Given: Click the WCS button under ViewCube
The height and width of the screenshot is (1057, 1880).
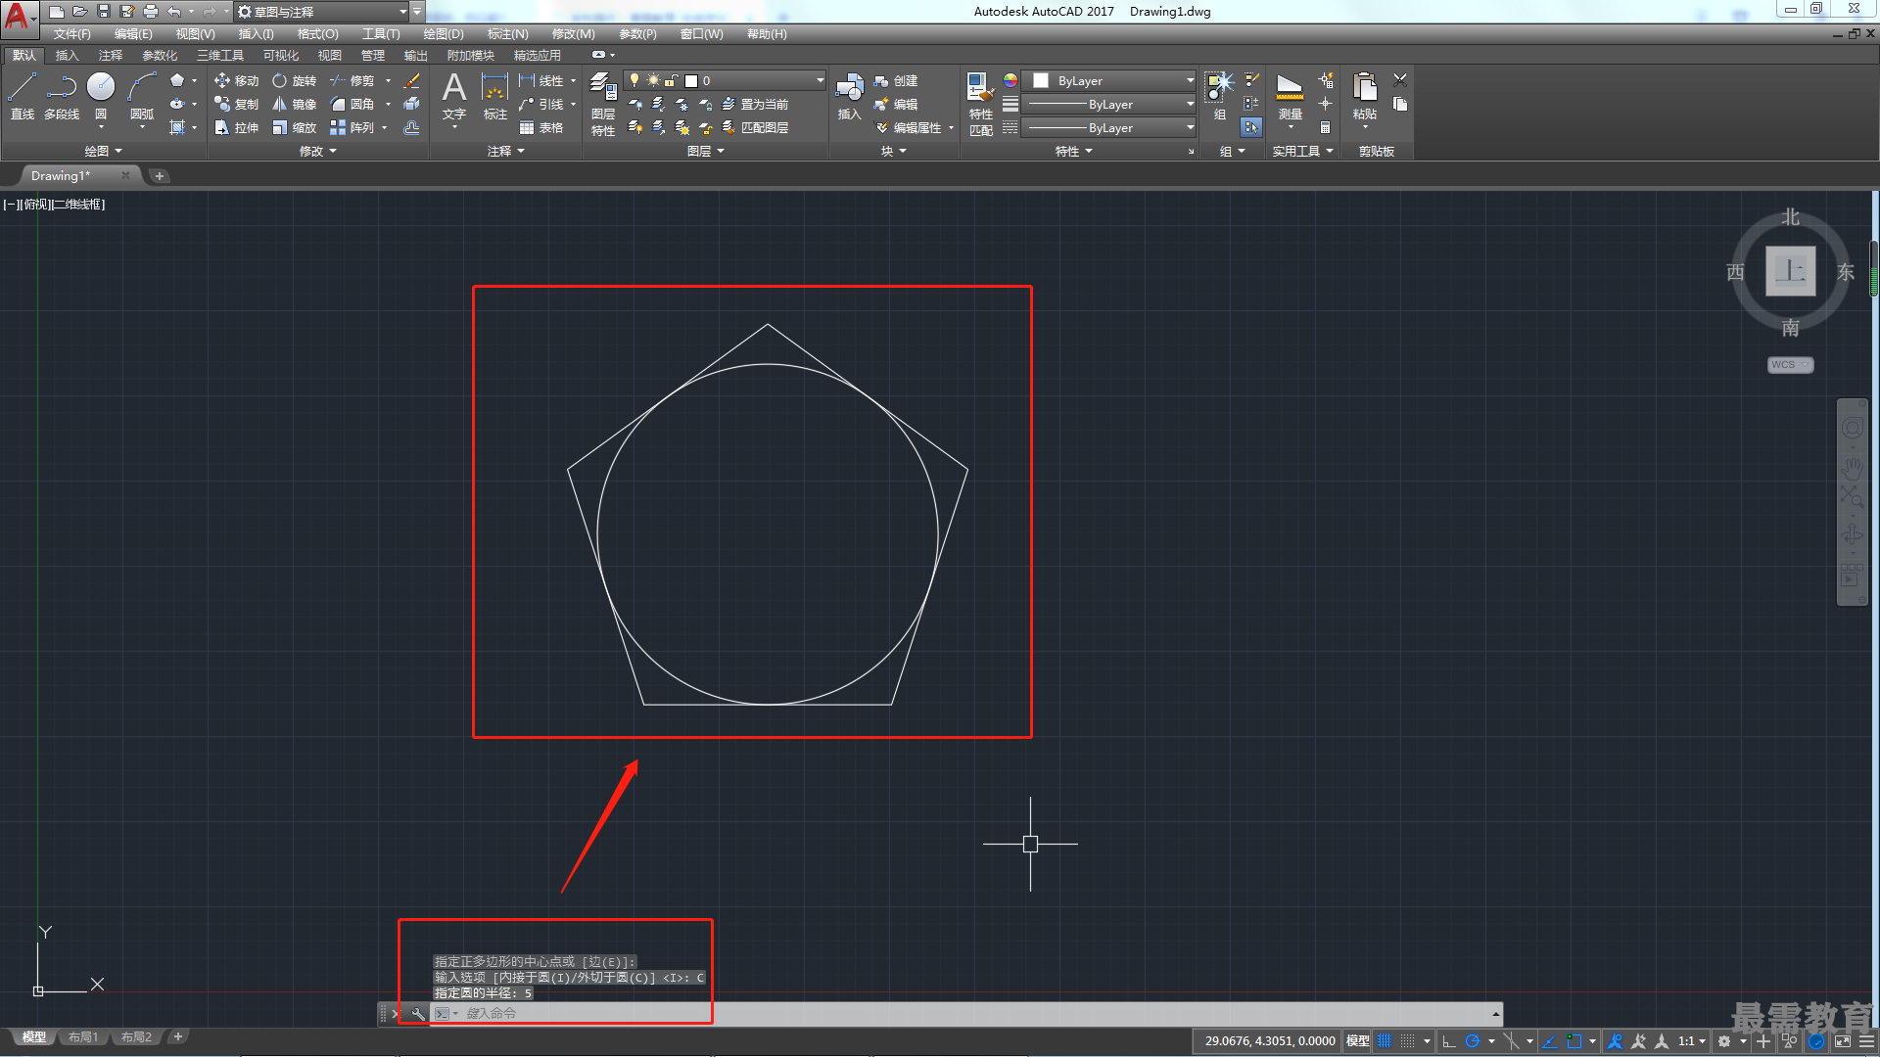Looking at the screenshot, I should point(1790,365).
